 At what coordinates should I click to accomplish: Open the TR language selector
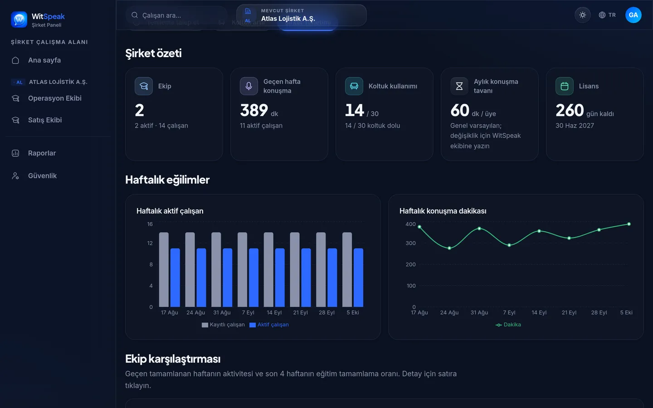point(607,15)
